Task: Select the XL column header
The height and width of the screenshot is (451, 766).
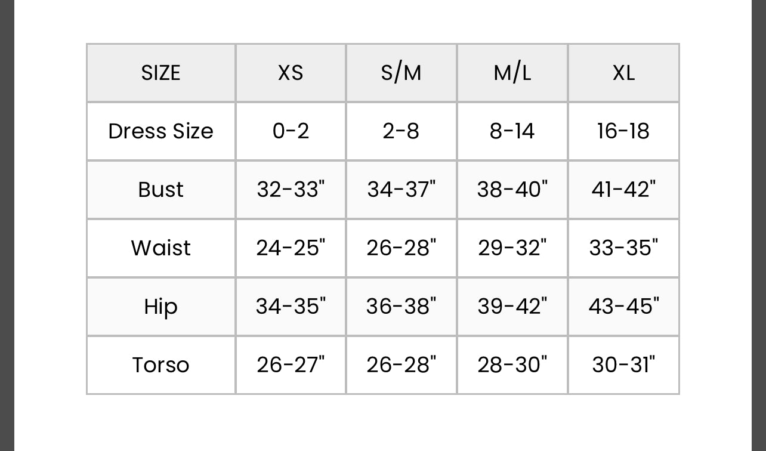Action: tap(623, 73)
